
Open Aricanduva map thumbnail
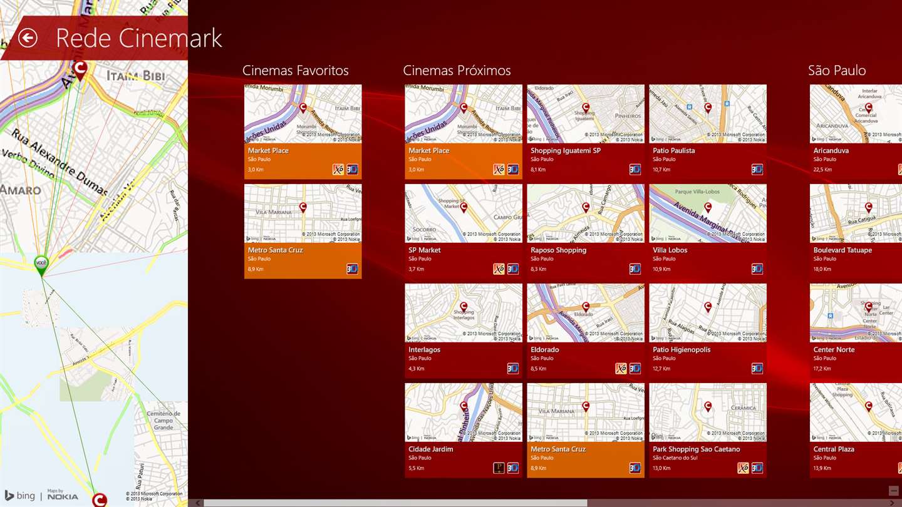coord(856,114)
